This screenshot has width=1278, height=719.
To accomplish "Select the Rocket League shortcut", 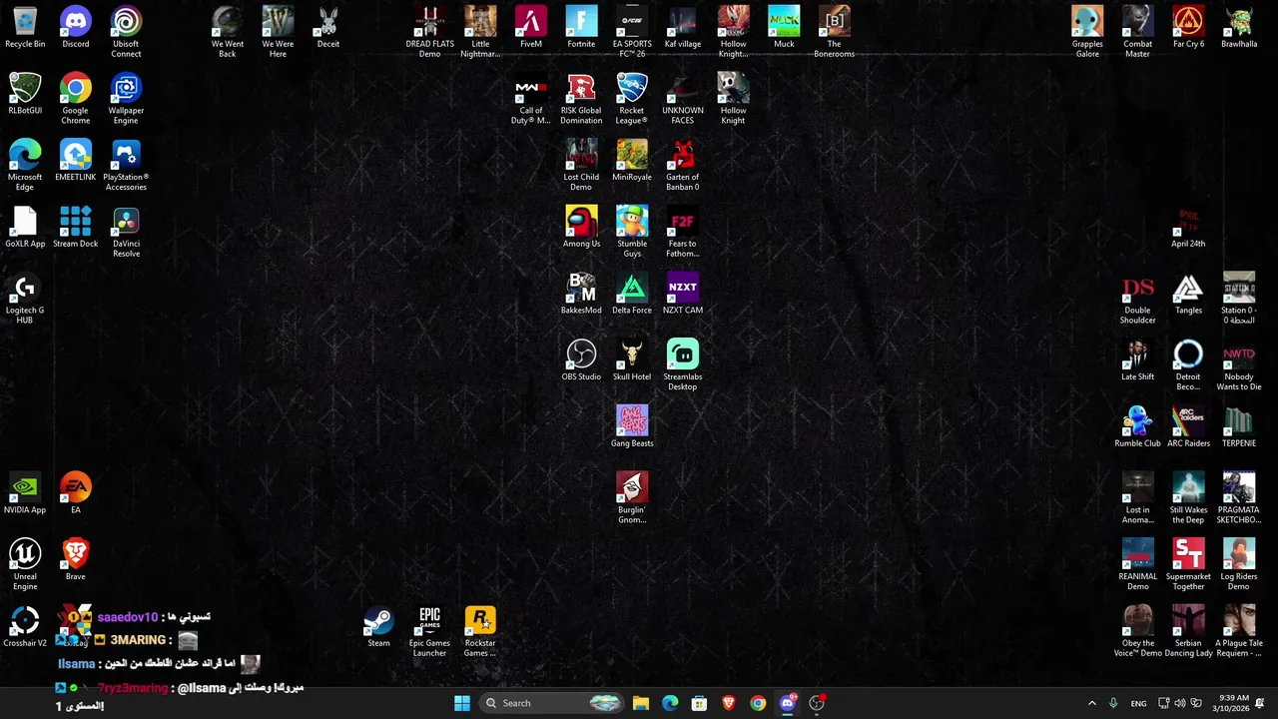I will click(632, 99).
